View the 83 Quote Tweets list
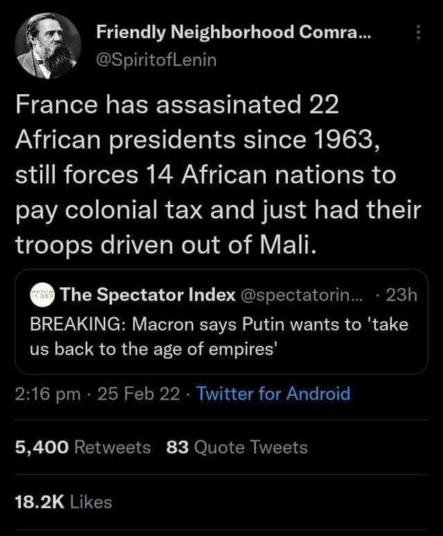The height and width of the screenshot is (536, 443). (237, 447)
